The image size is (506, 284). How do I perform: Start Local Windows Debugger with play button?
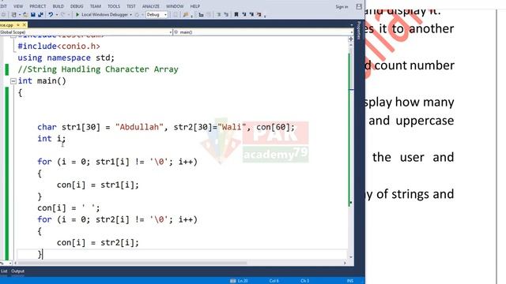pyautogui.click(x=77, y=14)
